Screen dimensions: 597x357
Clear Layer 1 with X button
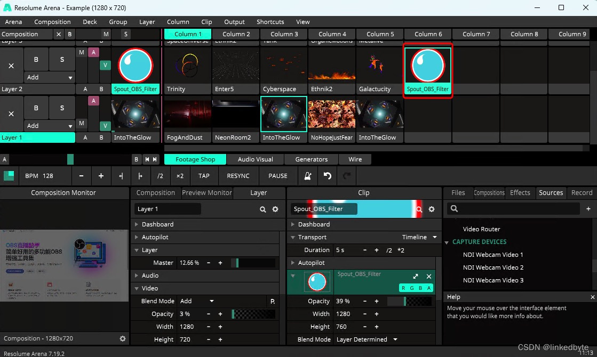(11, 113)
